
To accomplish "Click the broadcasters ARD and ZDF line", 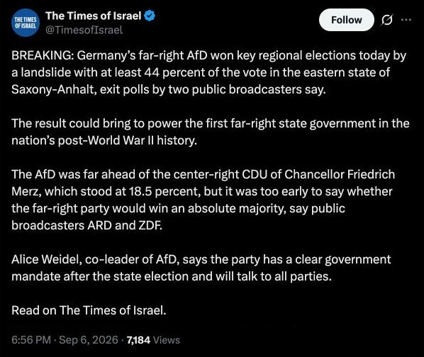I will (x=87, y=225).
